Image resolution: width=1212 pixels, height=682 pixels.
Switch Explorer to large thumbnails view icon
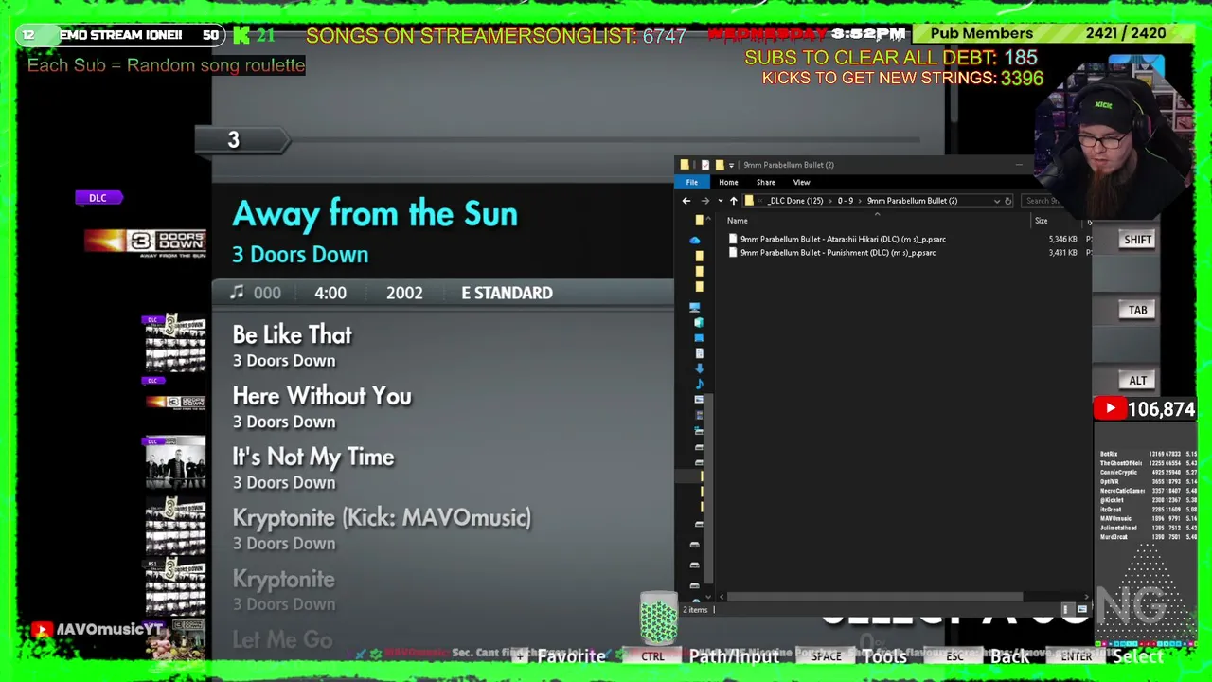1082,609
